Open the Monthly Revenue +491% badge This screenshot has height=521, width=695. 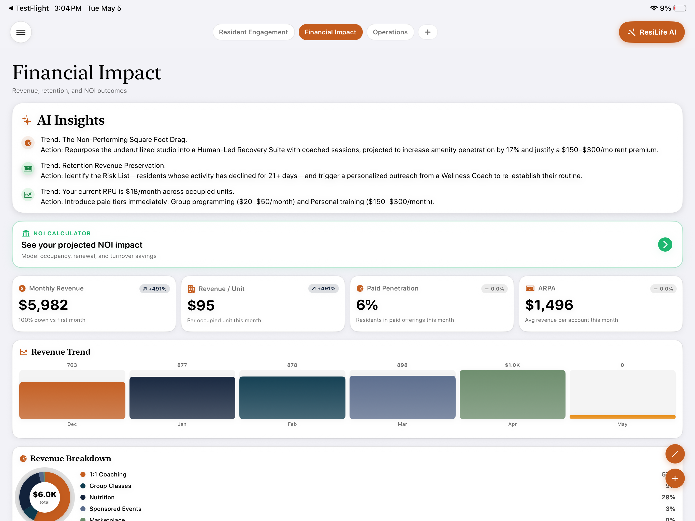coord(154,289)
